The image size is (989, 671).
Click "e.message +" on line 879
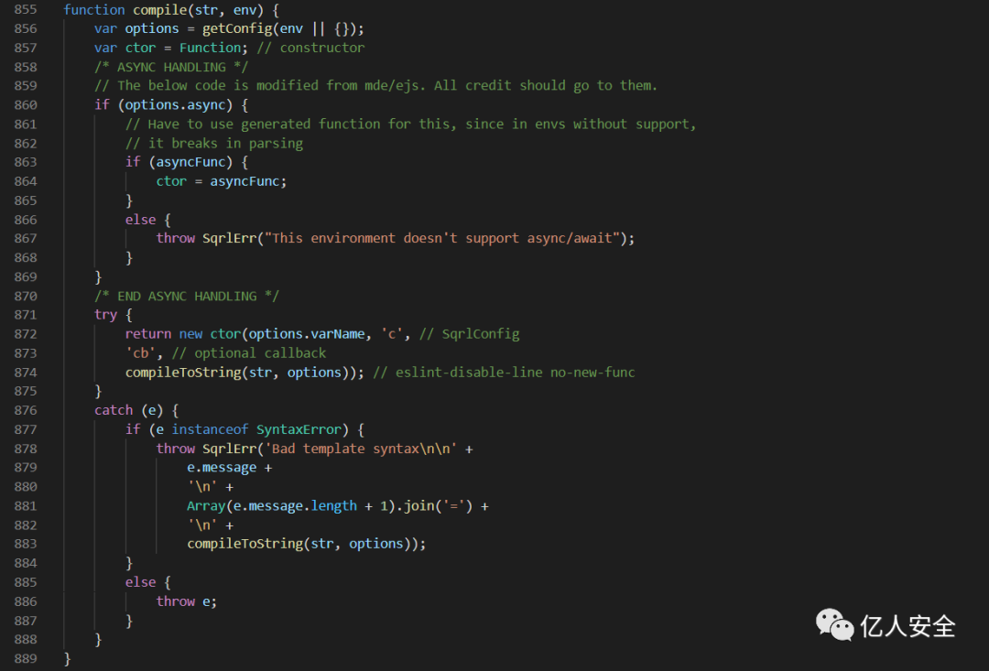click(230, 467)
